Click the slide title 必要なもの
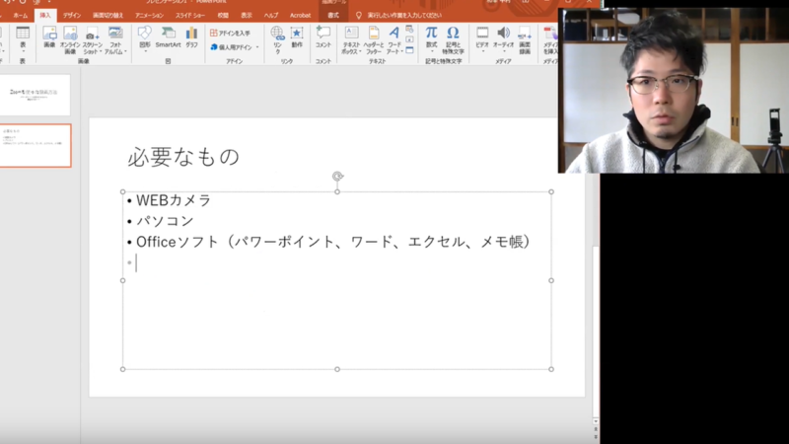Image resolution: width=789 pixels, height=444 pixels. tap(183, 157)
